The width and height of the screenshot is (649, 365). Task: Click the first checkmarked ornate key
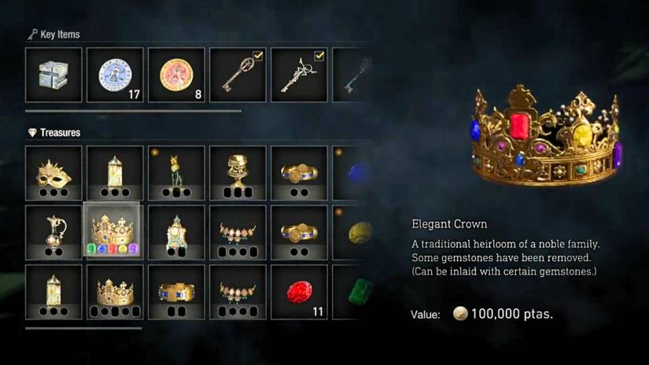[238, 75]
